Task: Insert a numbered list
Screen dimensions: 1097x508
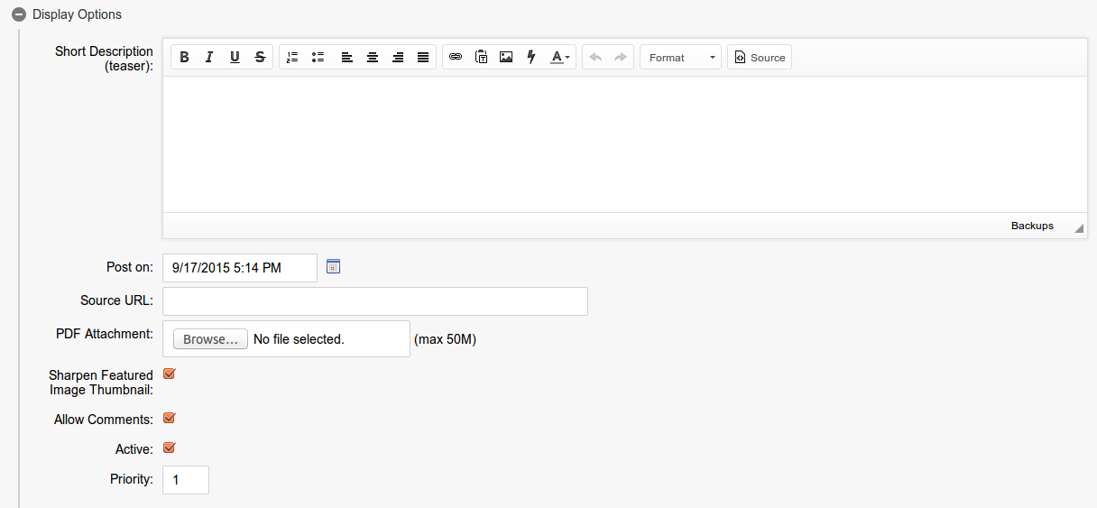Action: (292, 58)
